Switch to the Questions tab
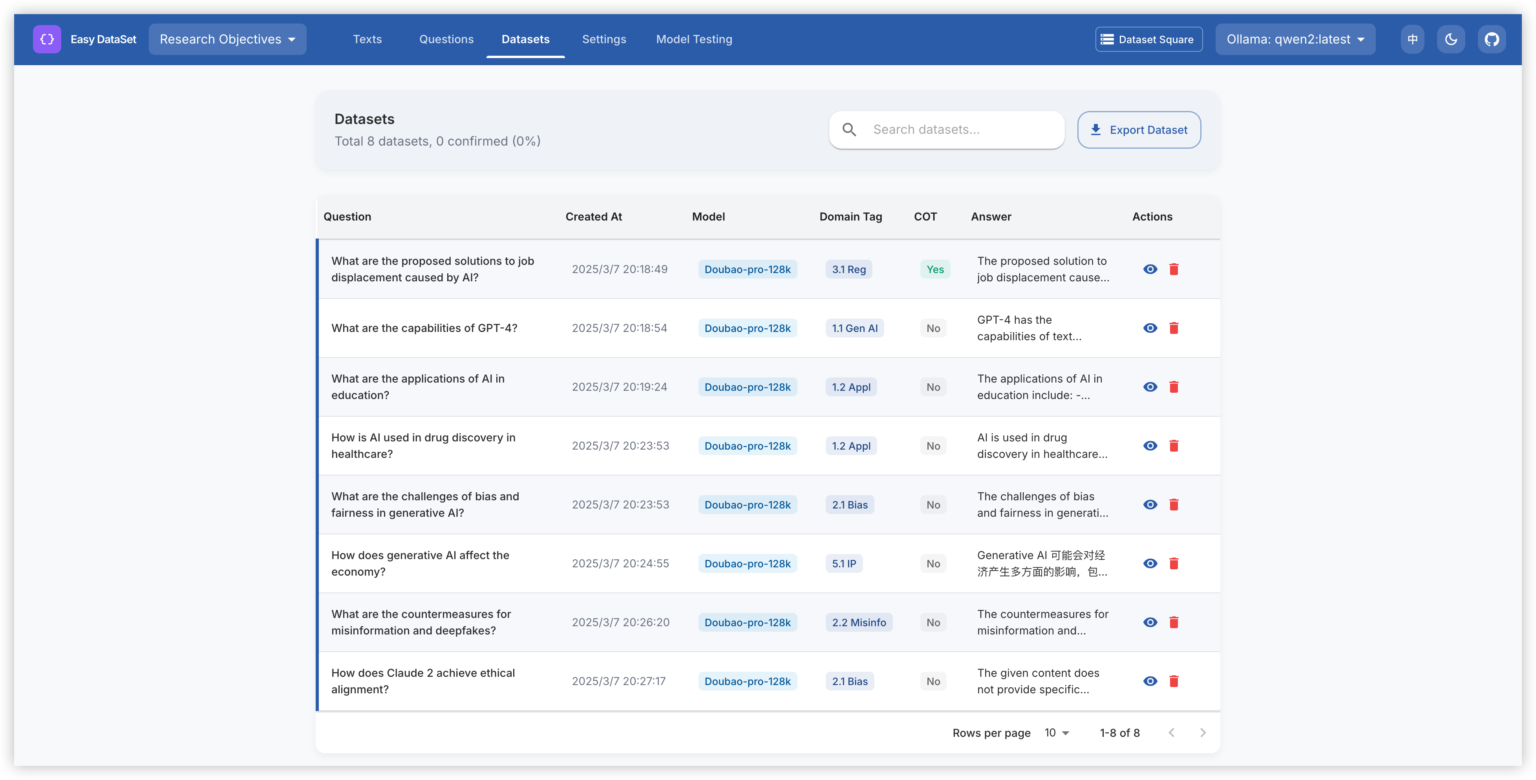This screenshot has height=780, width=1536. pyautogui.click(x=446, y=39)
